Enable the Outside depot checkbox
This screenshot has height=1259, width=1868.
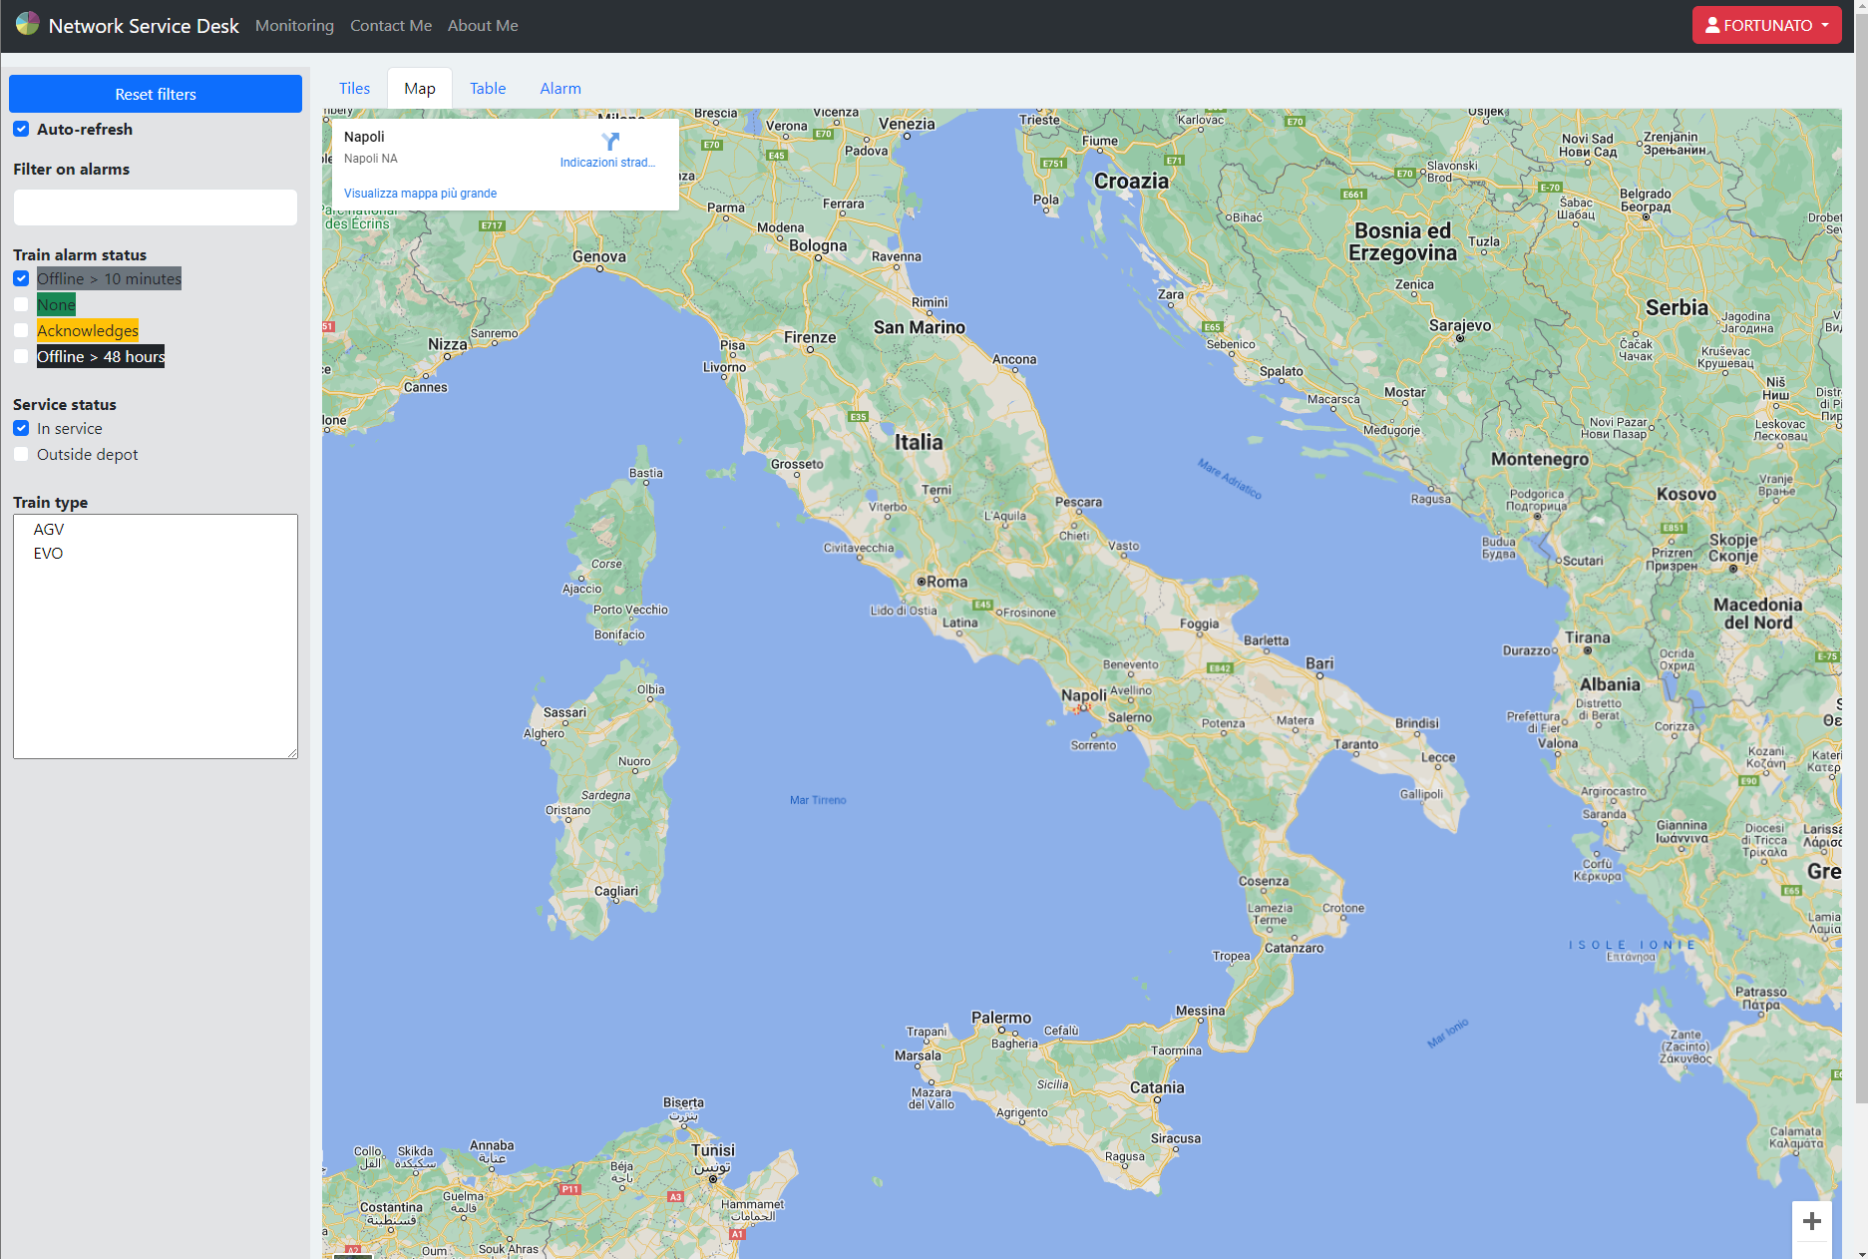(x=21, y=455)
